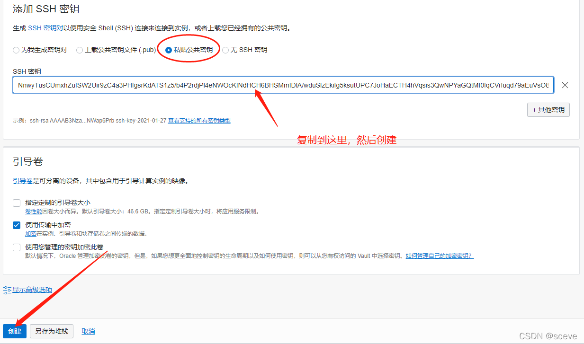
Task: Expand 显示高级选项
Action: 32,290
